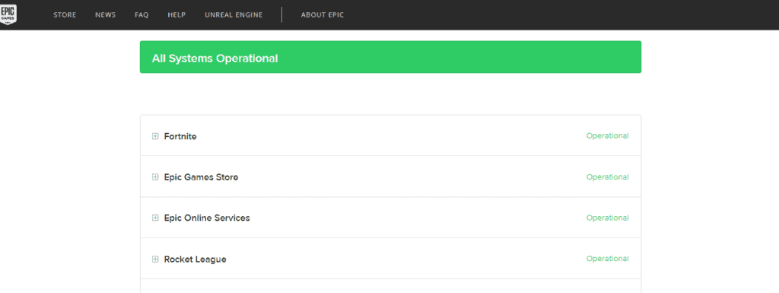Open the About Epic page
779x293 pixels.
pos(323,15)
